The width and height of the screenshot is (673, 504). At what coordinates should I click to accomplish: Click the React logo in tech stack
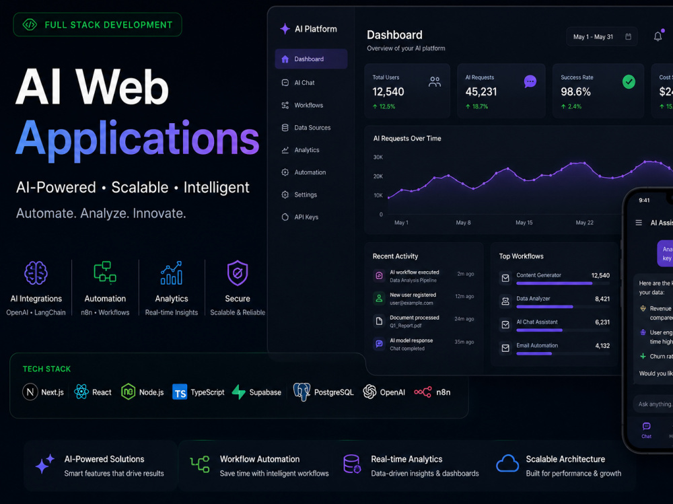click(x=81, y=392)
